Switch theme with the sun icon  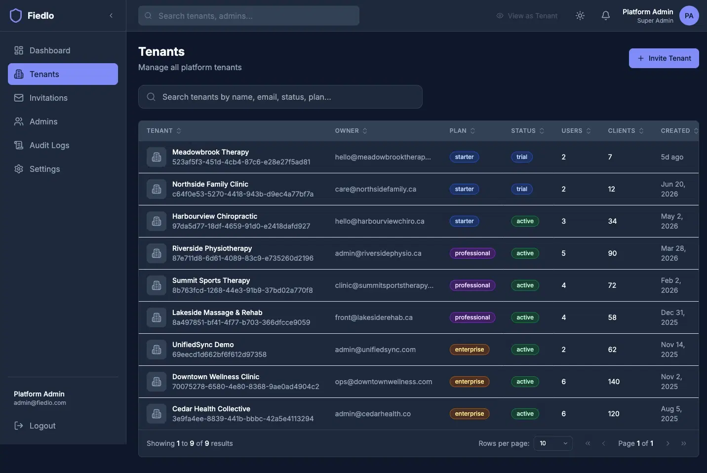(580, 16)
